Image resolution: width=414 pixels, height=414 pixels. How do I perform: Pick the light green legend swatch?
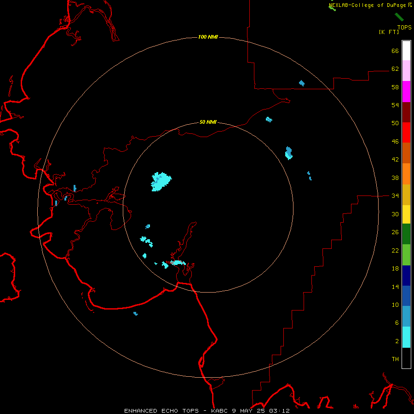406,255
